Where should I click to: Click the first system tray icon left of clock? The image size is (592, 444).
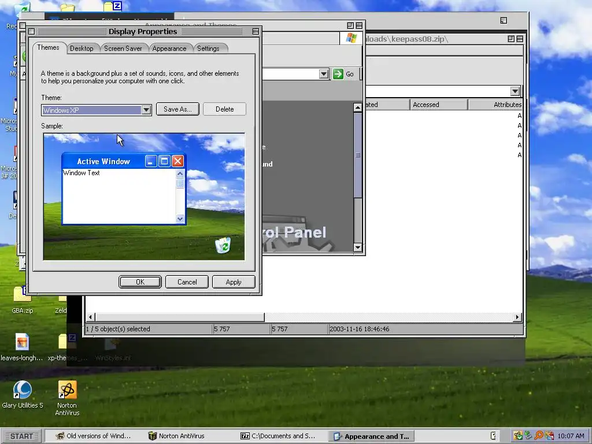(x=519, y=436)
